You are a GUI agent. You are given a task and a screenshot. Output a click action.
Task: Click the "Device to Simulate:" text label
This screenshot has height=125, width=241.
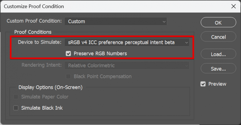click(x=40, y=42)
